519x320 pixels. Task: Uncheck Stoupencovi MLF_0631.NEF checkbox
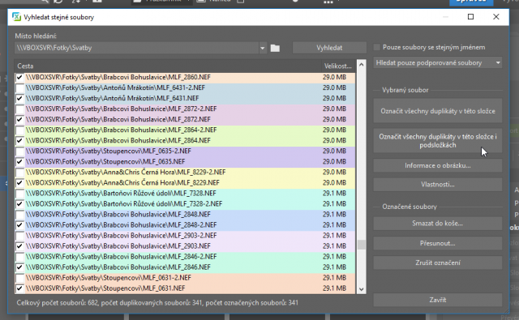pos(19,288)
